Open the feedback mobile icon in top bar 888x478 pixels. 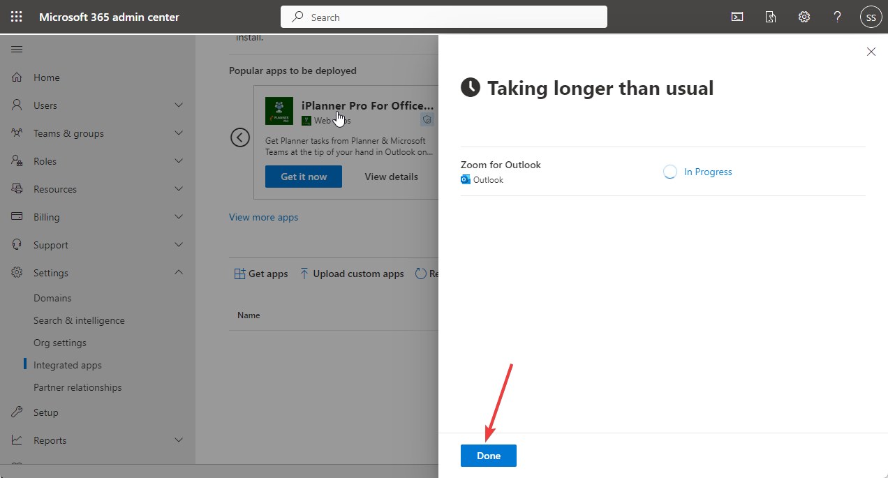point(770,16)
